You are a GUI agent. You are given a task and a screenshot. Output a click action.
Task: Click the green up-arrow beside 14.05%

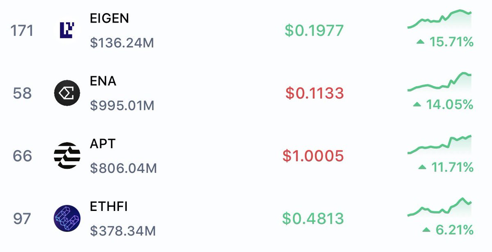pyautogui.click(x=417, y=105)
